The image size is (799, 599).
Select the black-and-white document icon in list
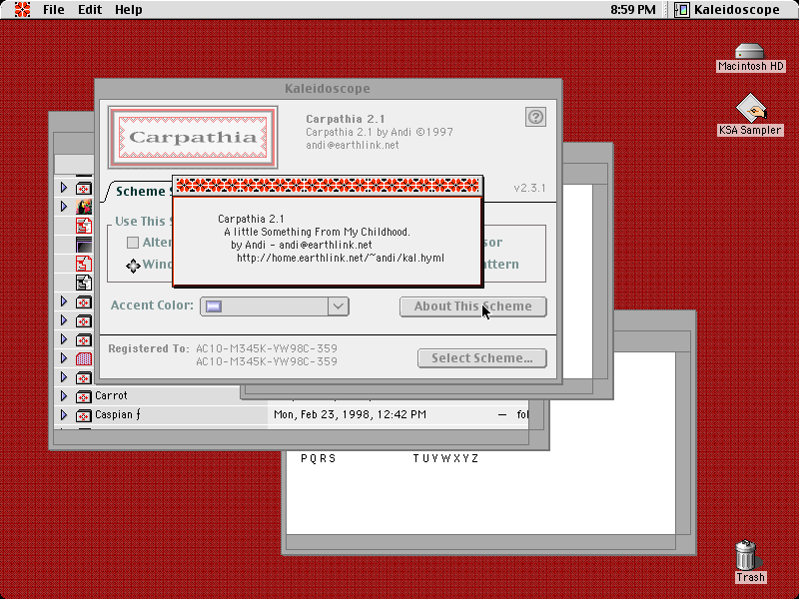point(84,283)
